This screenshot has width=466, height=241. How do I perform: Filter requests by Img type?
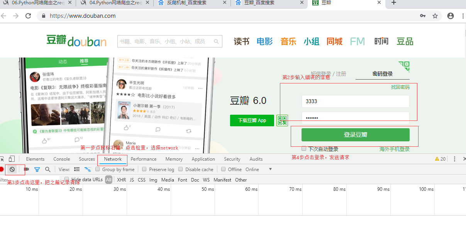[153, 180]
